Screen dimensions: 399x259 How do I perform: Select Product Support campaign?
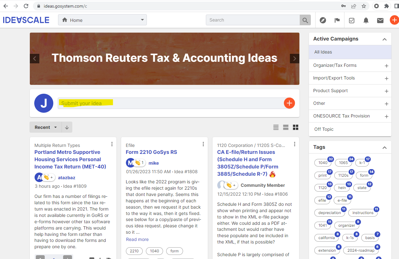330,91
